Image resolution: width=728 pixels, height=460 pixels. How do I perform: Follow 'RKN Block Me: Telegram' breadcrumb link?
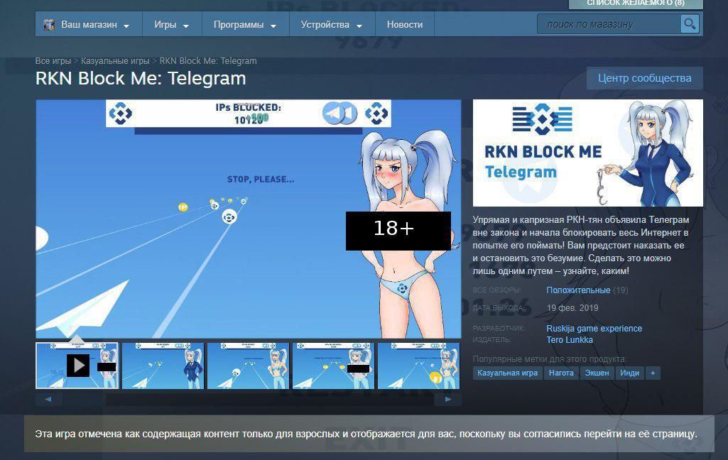click(208, 61)
